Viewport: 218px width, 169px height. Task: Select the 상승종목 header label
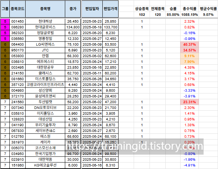[142, 9]
